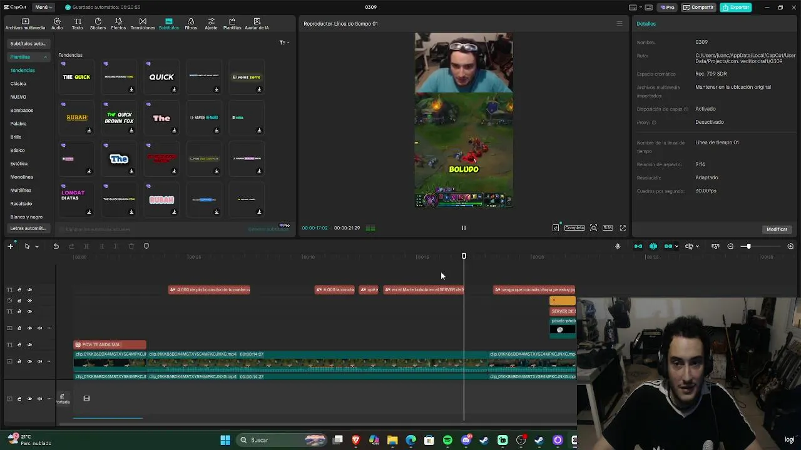Open the 9:16 aspect ratio selector
The image size is (801, 450).
(x=608, y=228)
